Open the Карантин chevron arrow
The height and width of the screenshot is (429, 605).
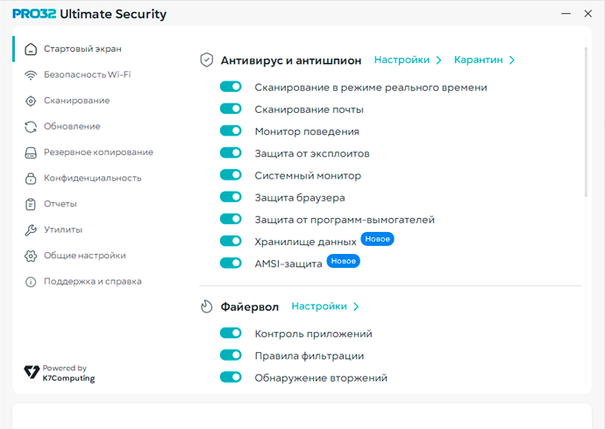pos(512,60)
